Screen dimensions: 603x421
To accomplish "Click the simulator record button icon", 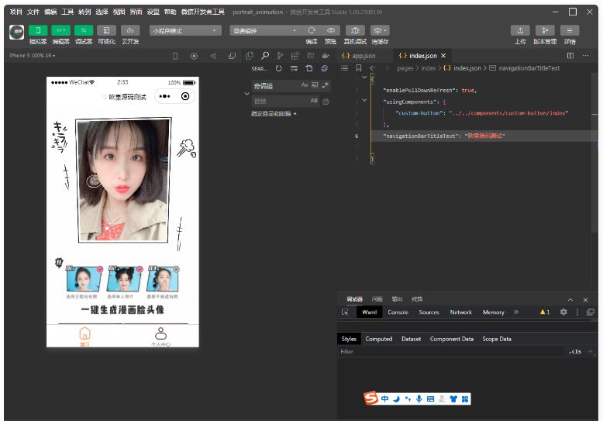I will click(195, 56).
